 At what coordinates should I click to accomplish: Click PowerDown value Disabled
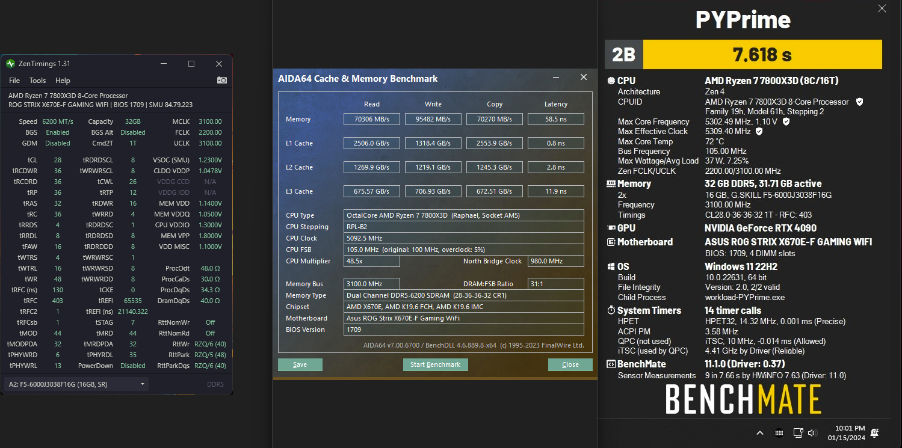coord(133,366)
